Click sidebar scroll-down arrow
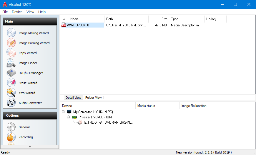Viewport: 256px width, 155px height. click(x=30, y=147)
